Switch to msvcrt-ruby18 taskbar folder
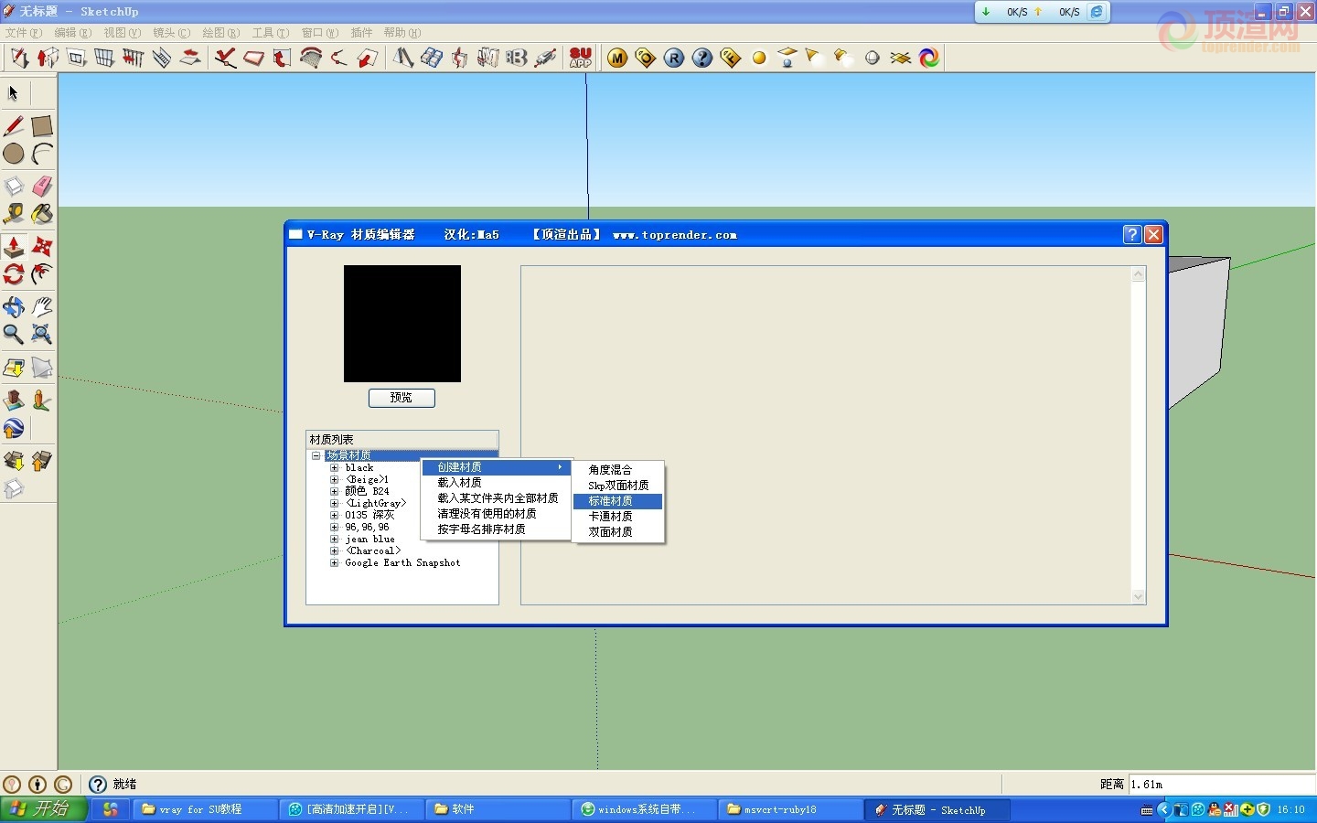This screenshot has height=823, width=1317. click(791, 809)
